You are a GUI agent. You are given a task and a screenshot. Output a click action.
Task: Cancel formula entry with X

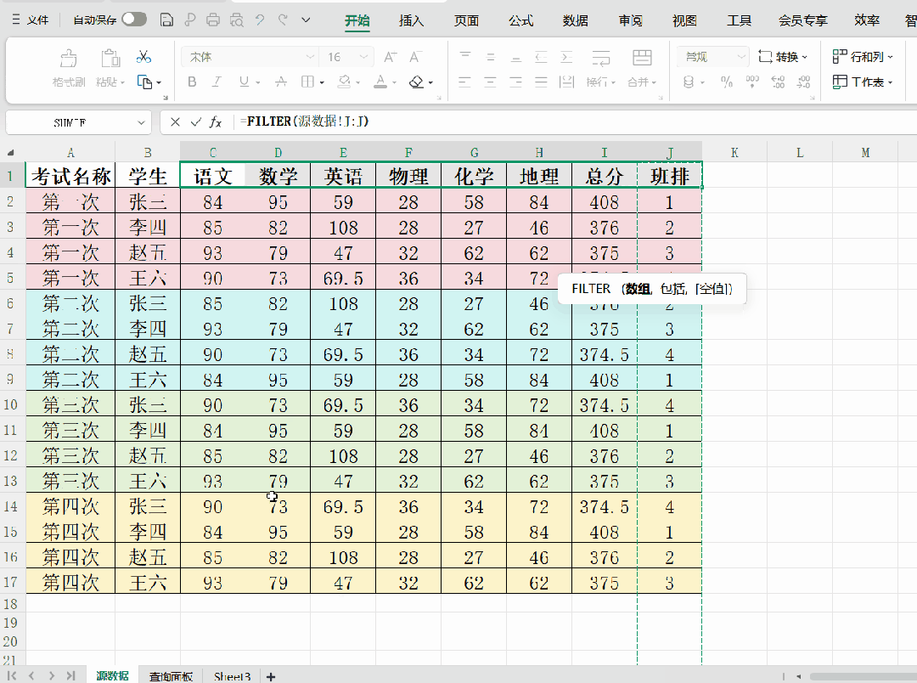pyautogui.click(x=175, y=121)
